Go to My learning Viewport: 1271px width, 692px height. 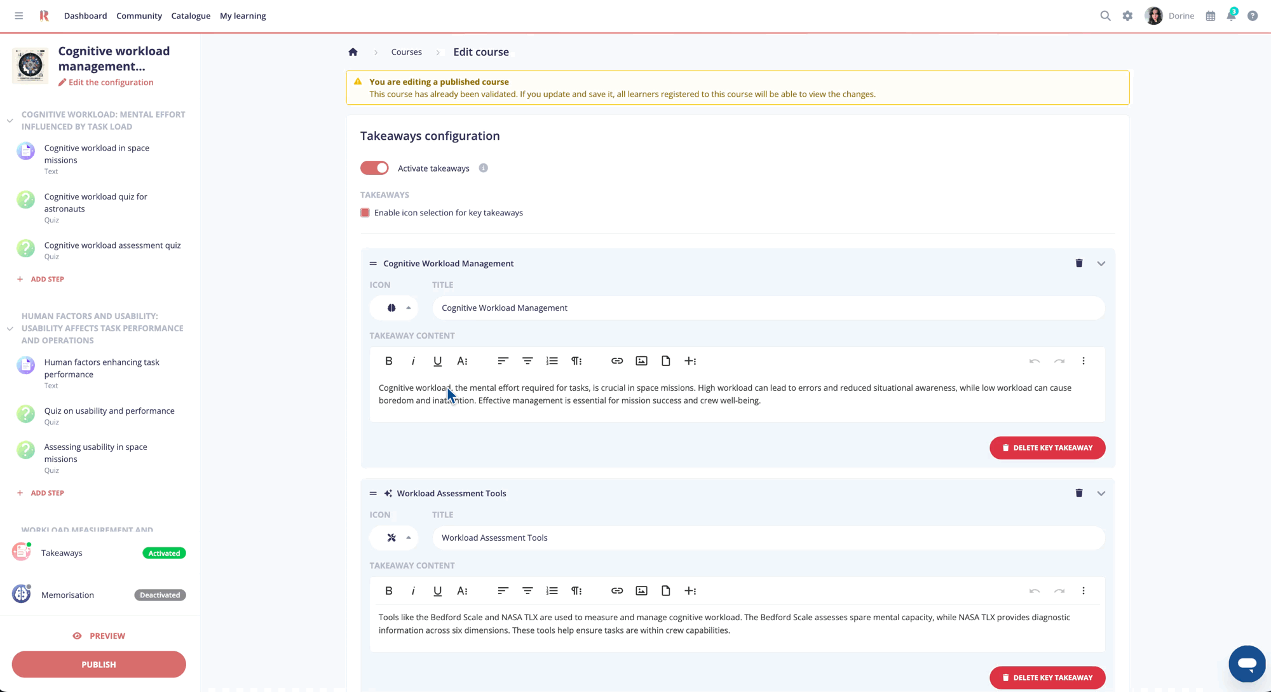242,16
